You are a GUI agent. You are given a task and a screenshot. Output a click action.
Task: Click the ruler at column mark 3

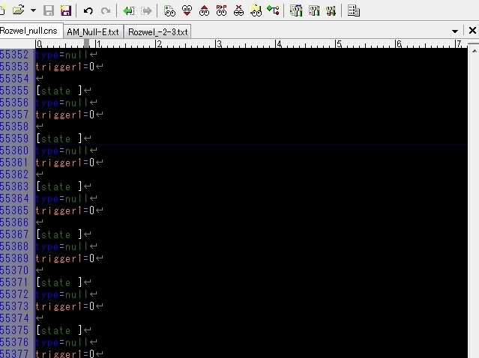click(x=218, y=44)
